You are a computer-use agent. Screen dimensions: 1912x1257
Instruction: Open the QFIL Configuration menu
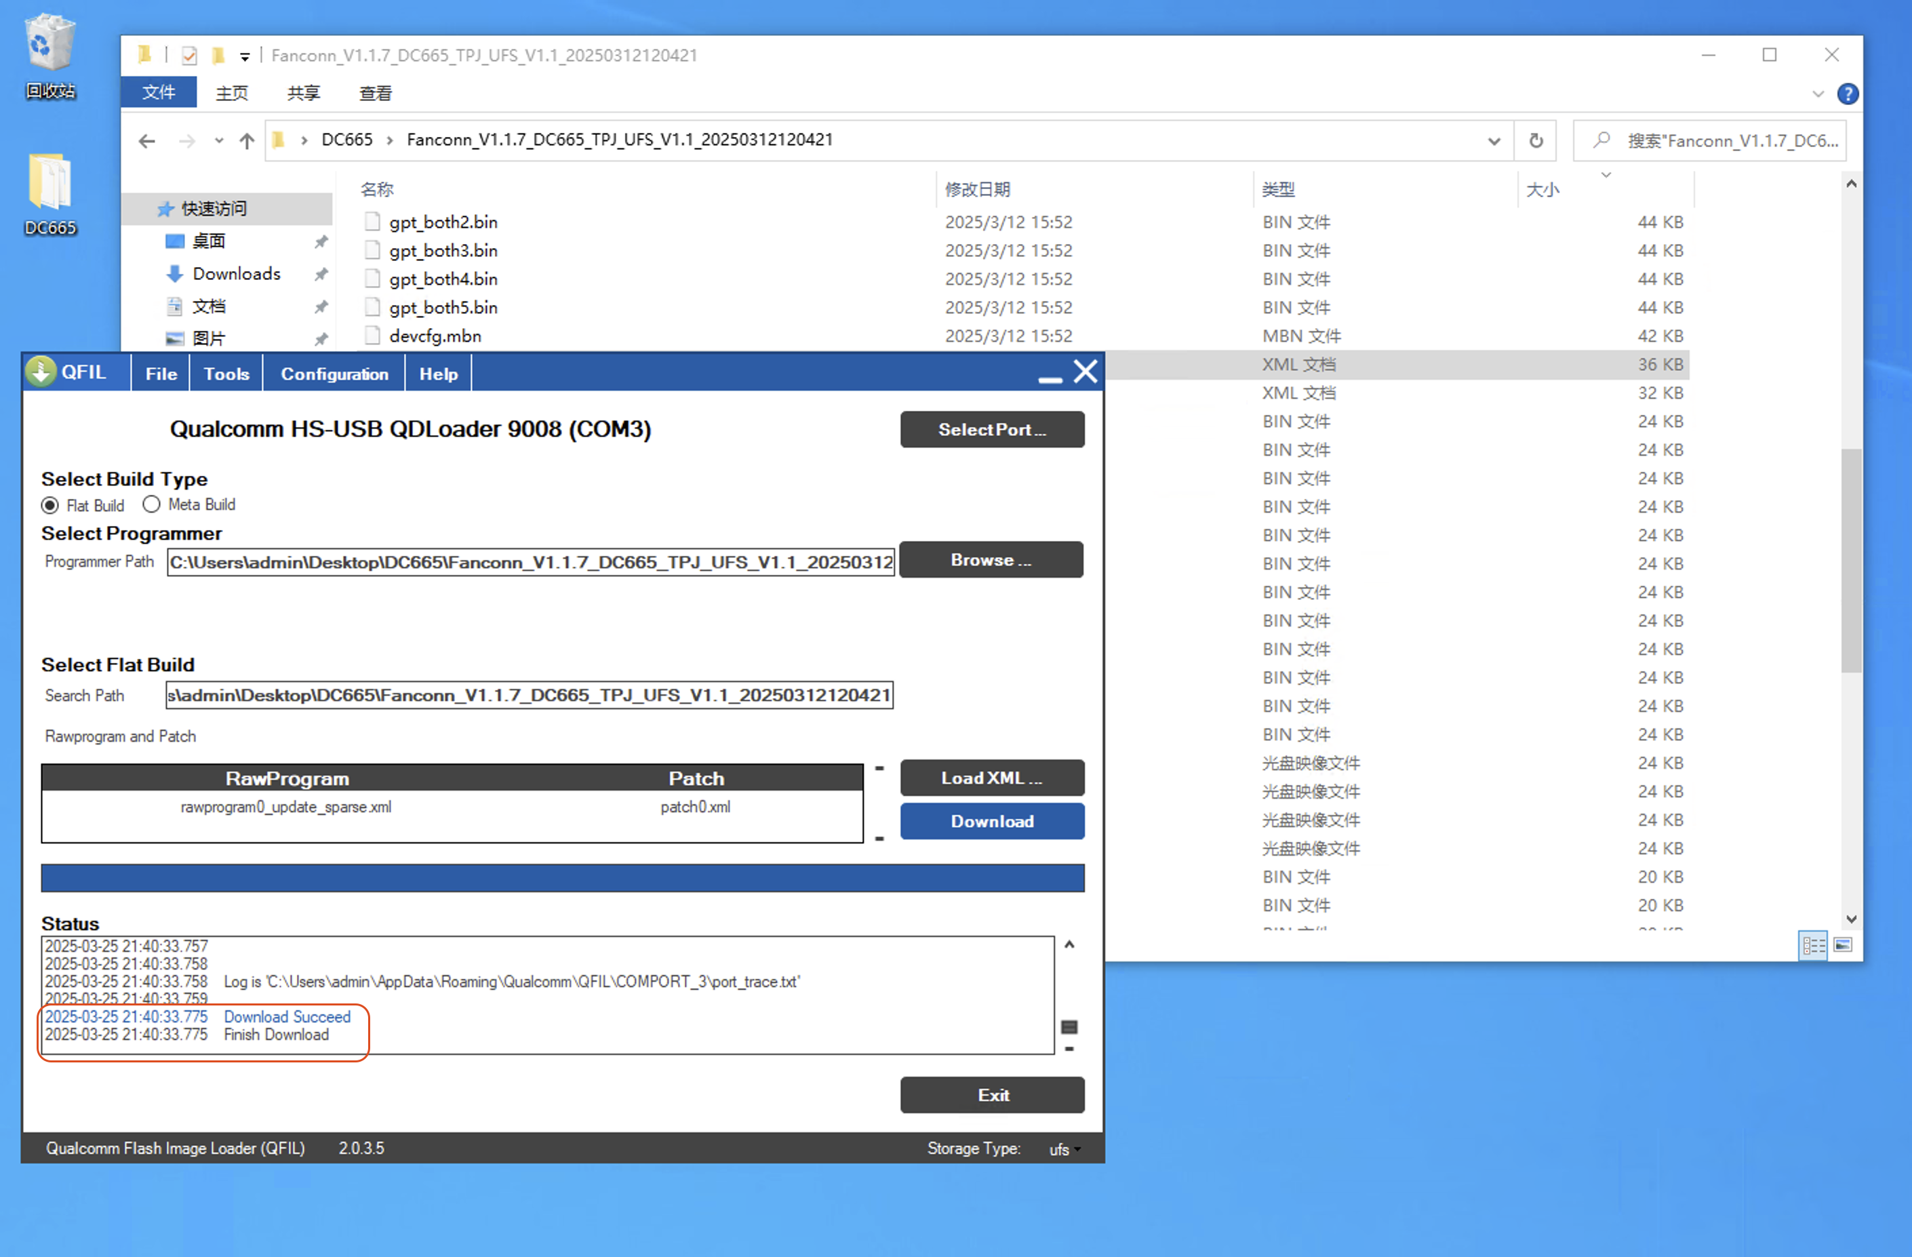[x=334, y=374]
